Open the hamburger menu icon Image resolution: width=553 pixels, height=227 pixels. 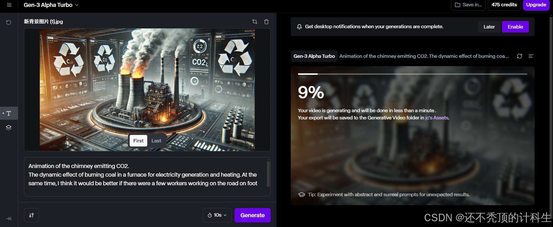click(9, 5)
